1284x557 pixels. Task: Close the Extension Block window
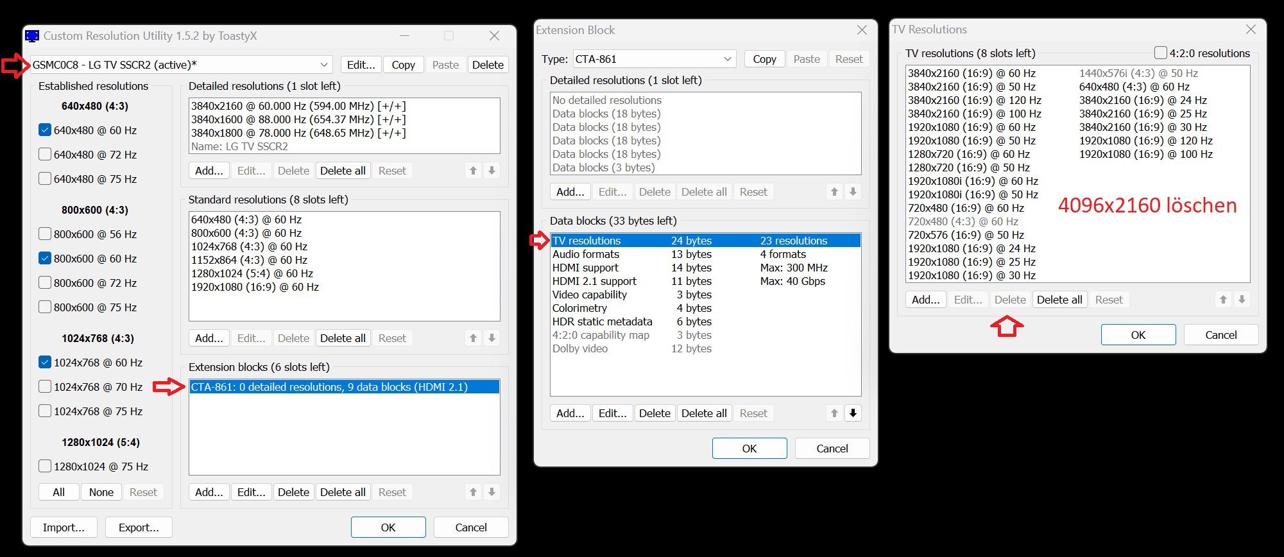point(862,30)
